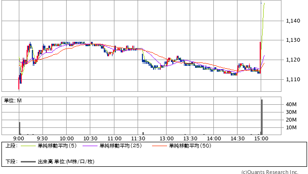Click the 10M volume axis label
This screenshot has height=174, width=308.
pyautogui.click(x=291, y=127)
